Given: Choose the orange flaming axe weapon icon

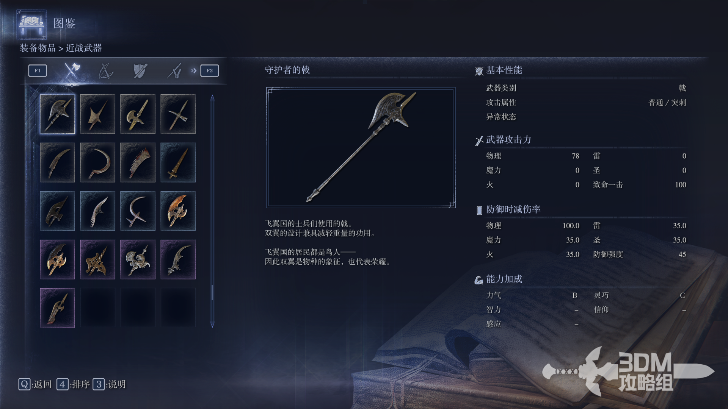Looking at the screenshot, I should (178, 211).
